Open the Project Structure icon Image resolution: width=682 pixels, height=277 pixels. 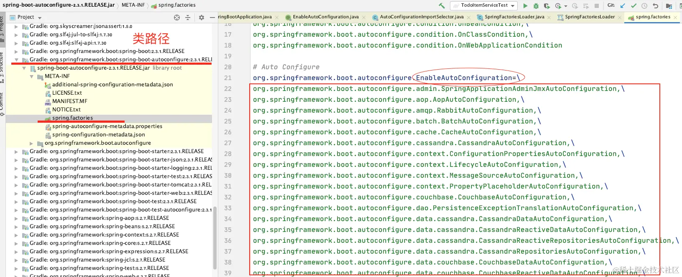coord(669,6)
